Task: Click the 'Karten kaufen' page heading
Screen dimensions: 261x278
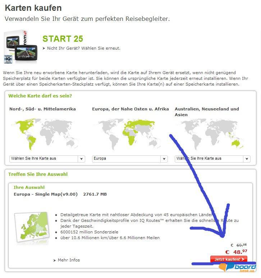Action: (x=33, y=8)
